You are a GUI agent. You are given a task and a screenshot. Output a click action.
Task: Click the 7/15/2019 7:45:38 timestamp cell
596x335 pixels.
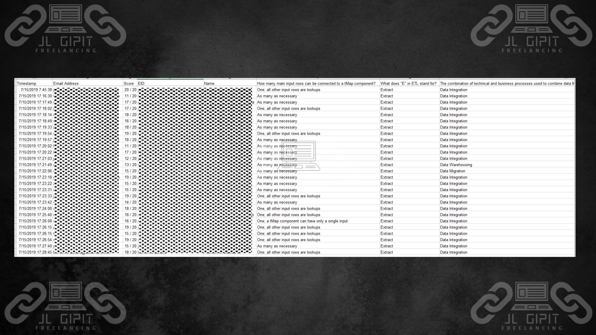click(36, 90)
